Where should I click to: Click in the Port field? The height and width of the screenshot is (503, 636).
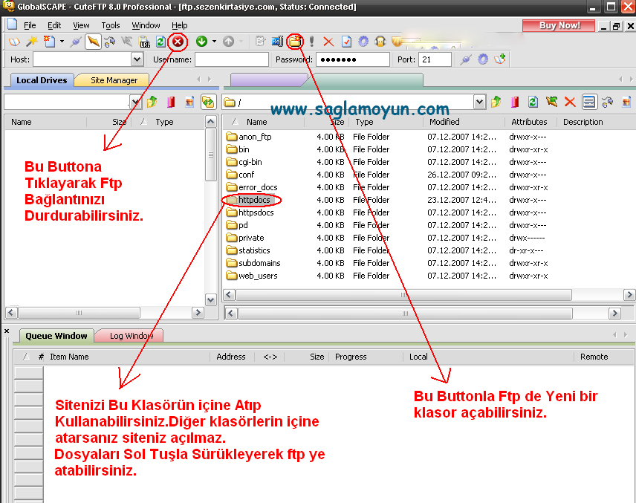point(435,59)
